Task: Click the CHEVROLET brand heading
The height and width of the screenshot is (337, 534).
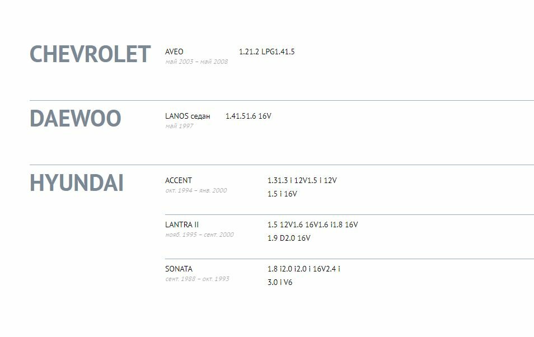Action: (90, 54)
